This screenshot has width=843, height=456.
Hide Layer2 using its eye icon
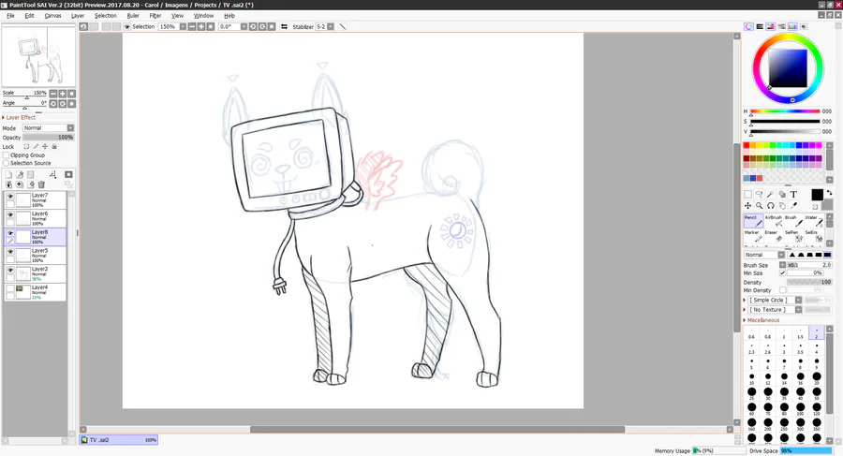click(x=10, y=270)
